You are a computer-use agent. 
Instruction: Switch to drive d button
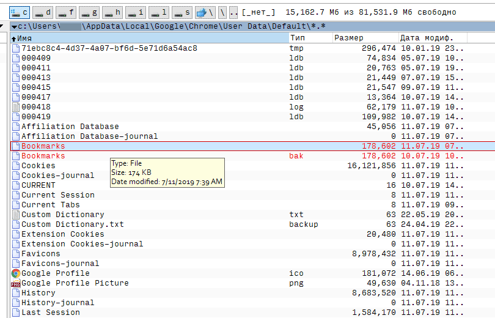point(43,13)
